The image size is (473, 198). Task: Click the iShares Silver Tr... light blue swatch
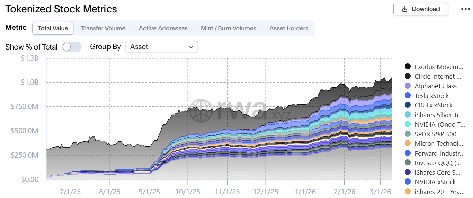pyautogui.click(x=408, y=115)
